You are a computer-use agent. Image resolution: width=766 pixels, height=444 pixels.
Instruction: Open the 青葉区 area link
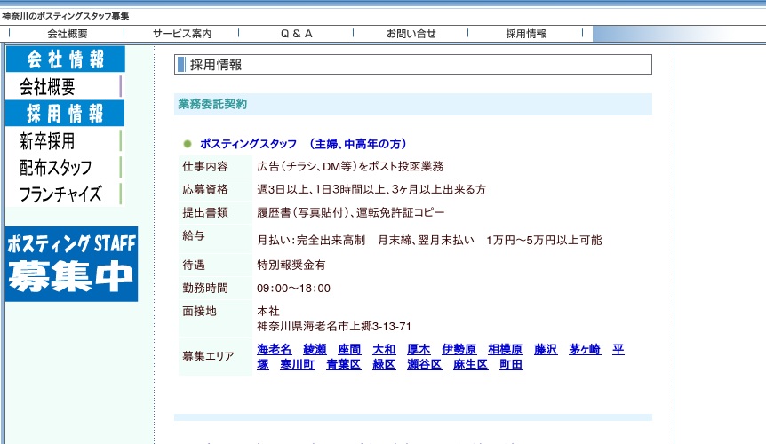[344, 365]
